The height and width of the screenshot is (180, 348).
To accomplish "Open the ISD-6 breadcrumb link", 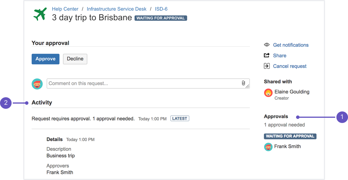I will (x=161, y=9).
